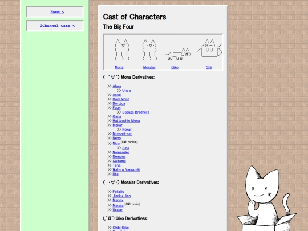Image resolution: width=308 pixels, height=231 pixels.
Task: Open the Mona link under Big Four
Action: tap(119, 67)
